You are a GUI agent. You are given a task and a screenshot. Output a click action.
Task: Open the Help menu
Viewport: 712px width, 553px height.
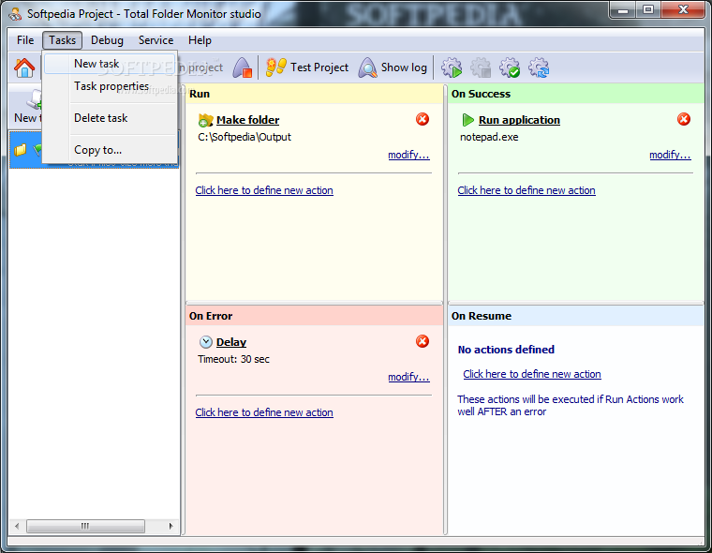click(x=200, y=40)
